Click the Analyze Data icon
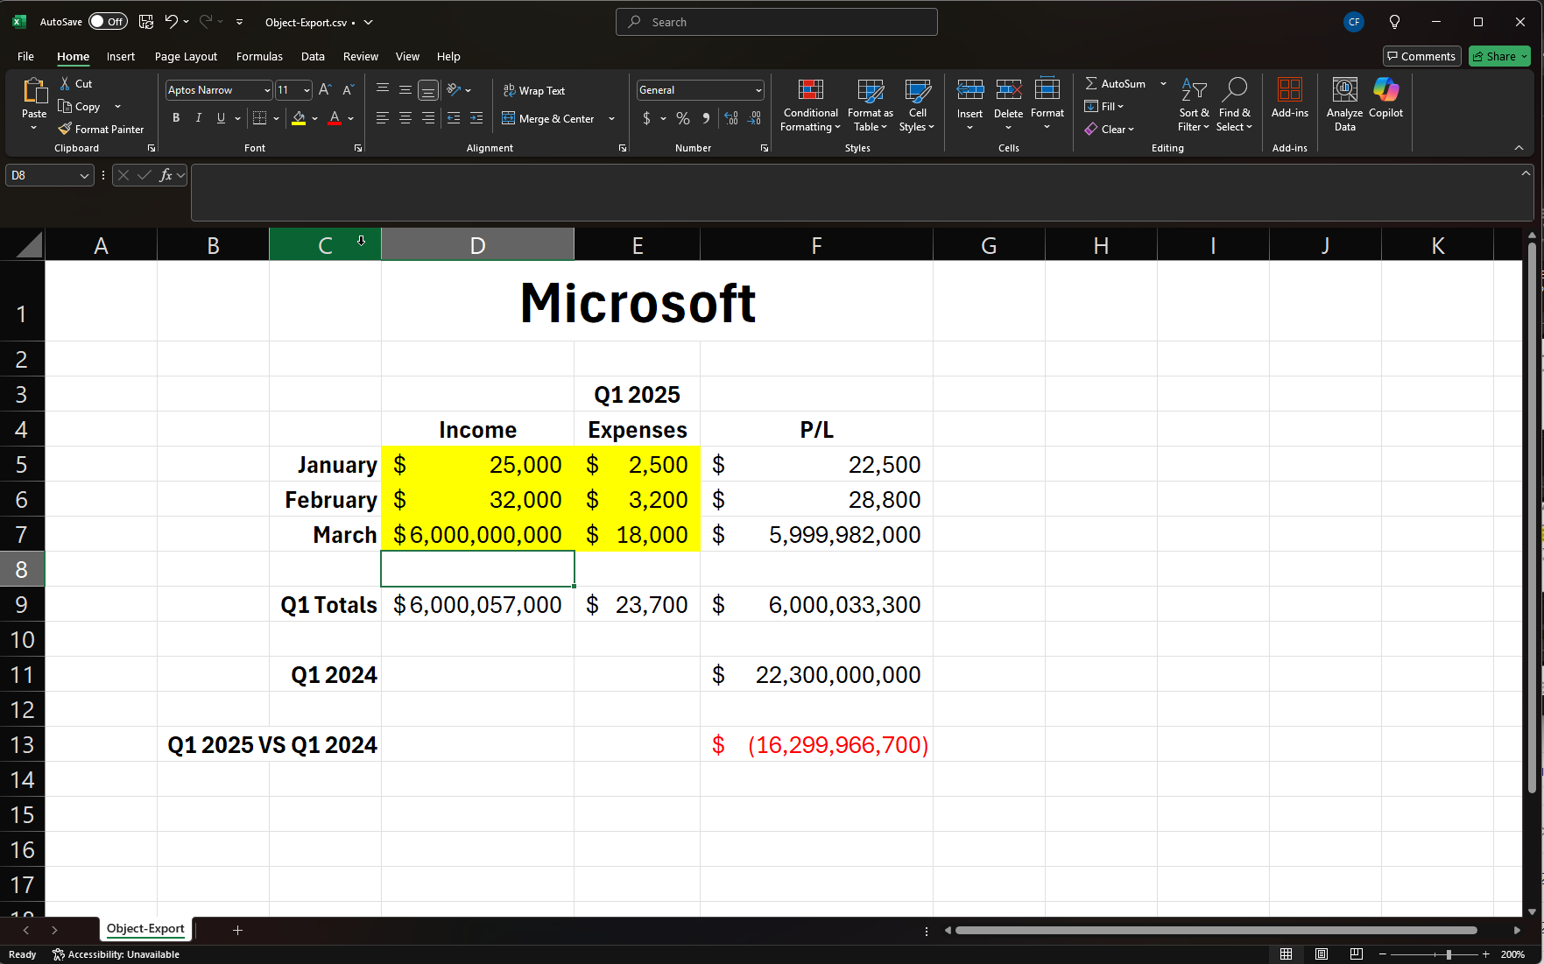 tap(1345, 89)
